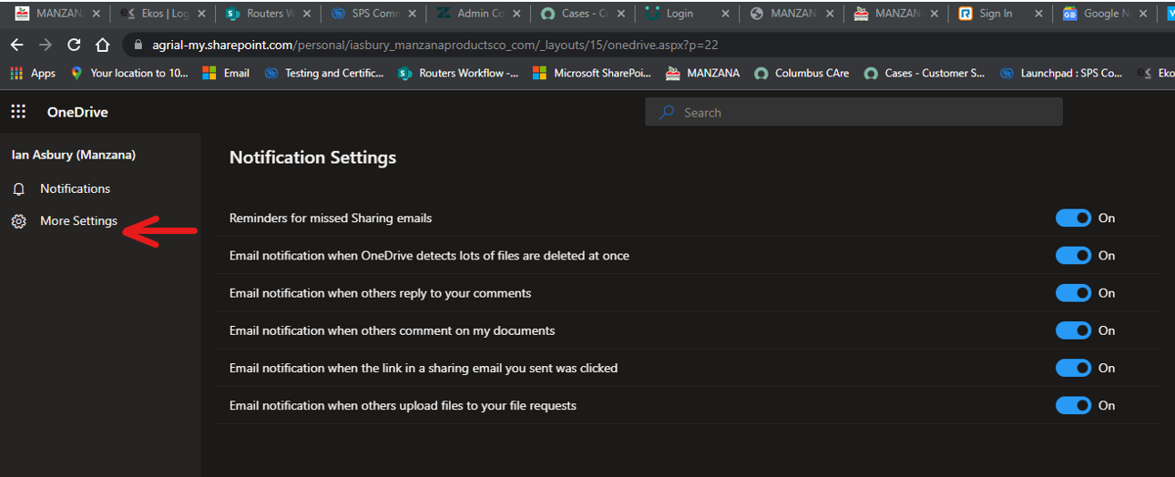The width and height of the screenshot is (1175, 477).
Task: Click the OneDrive Search field
Action: (x=853, y=112)
